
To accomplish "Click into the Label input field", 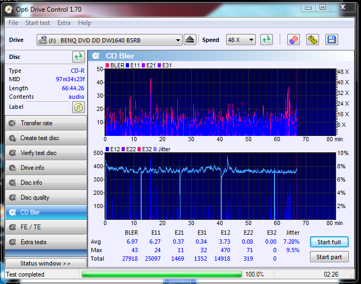I will (48, 107).
